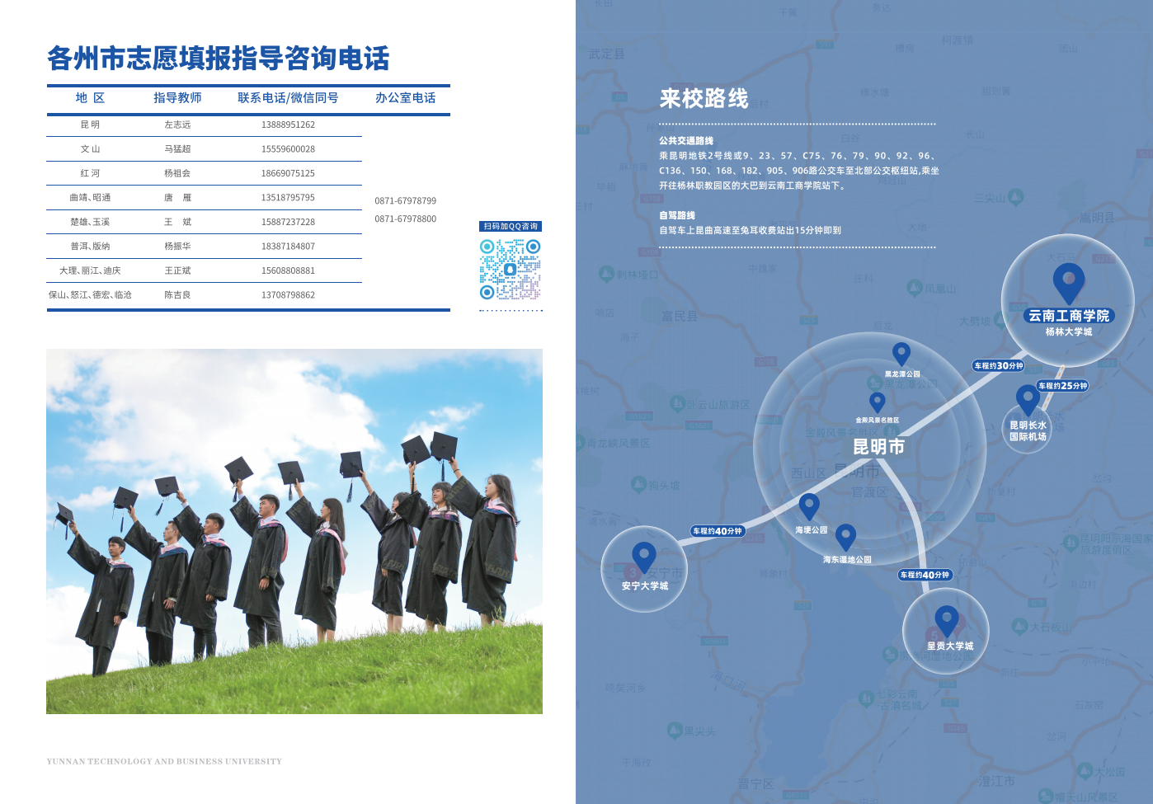The width and height of the screenshot is (1153, 804).
Task: Click the 车程约40分钟 badge near 安宁大学城
Action: [x=717, y=532]
